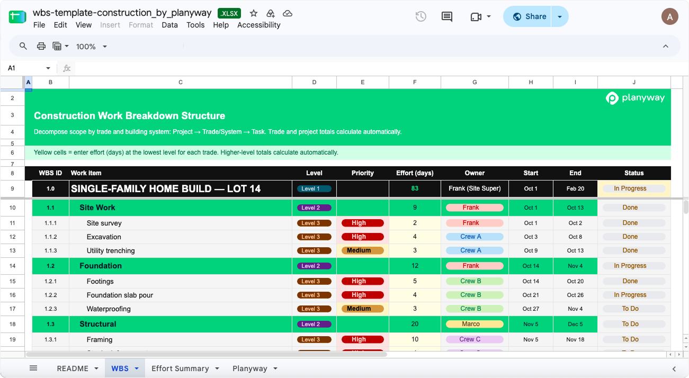Open the Help menu
Screen dimensions: 689x378
[221, 25]
